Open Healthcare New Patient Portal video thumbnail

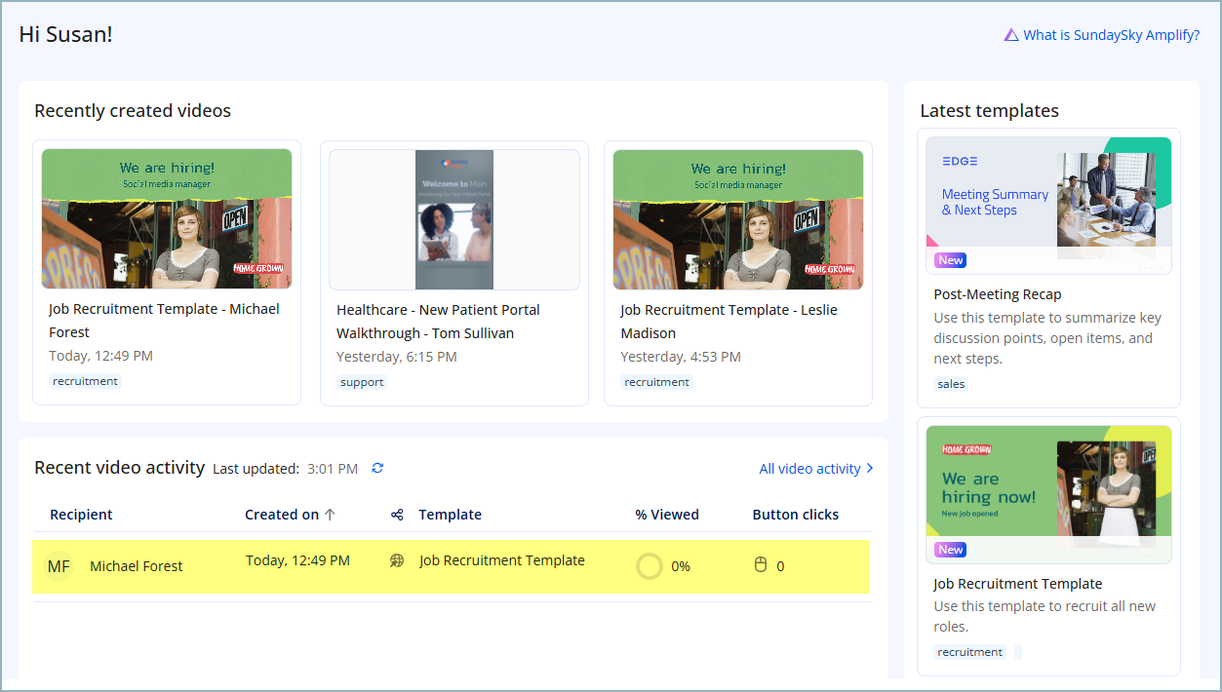[x=454, y=220]
